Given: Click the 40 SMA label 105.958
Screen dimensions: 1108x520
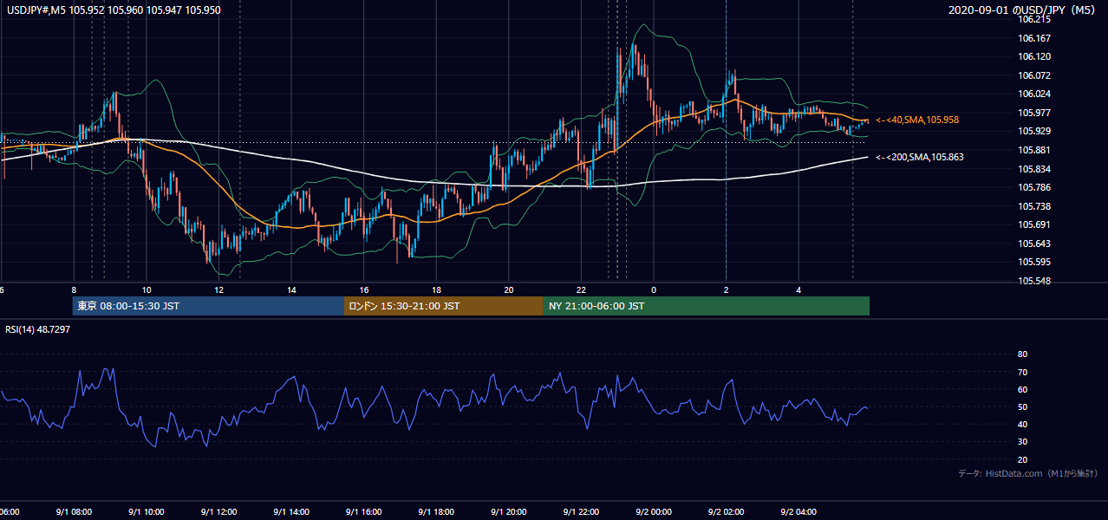Looking at the screenshot, I should coord(917,120).
